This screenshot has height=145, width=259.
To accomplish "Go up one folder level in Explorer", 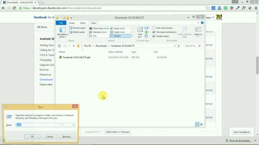I will pos(74,46).
